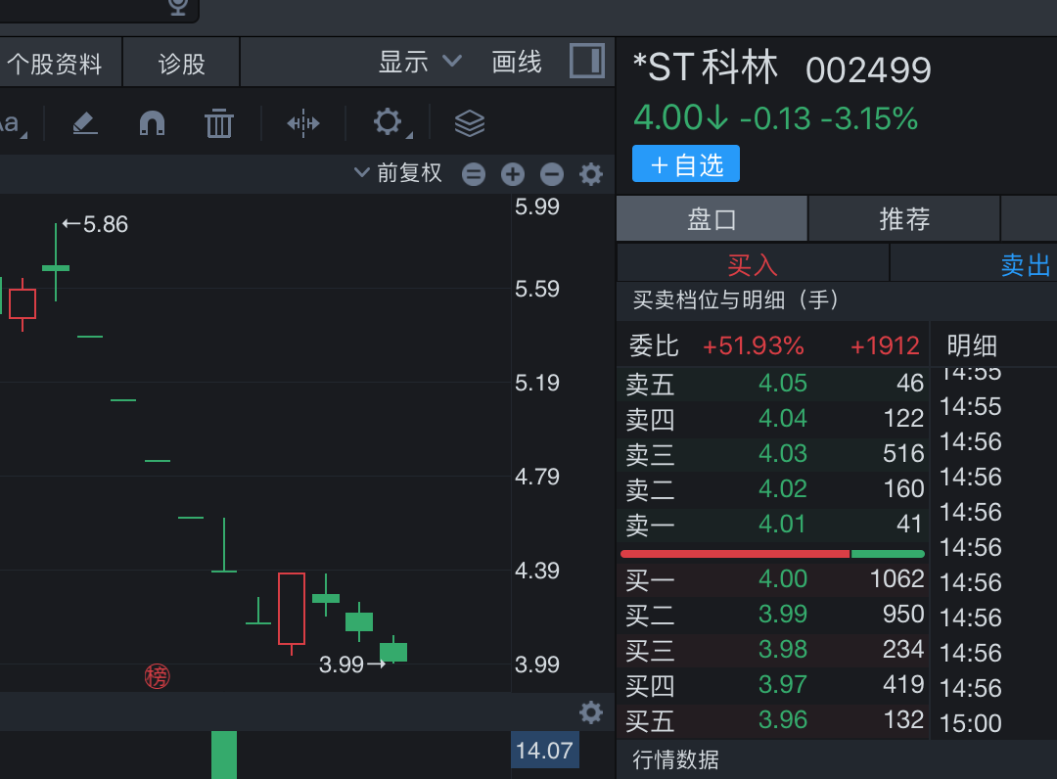Click the +自选 button
1057x779 pixels.
pos(686,164)
